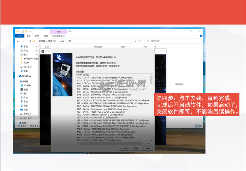The height and width of the screenshot is (171, 246).
Task: Open the 文件 menu in Explorer
Action: pos(19,36)
